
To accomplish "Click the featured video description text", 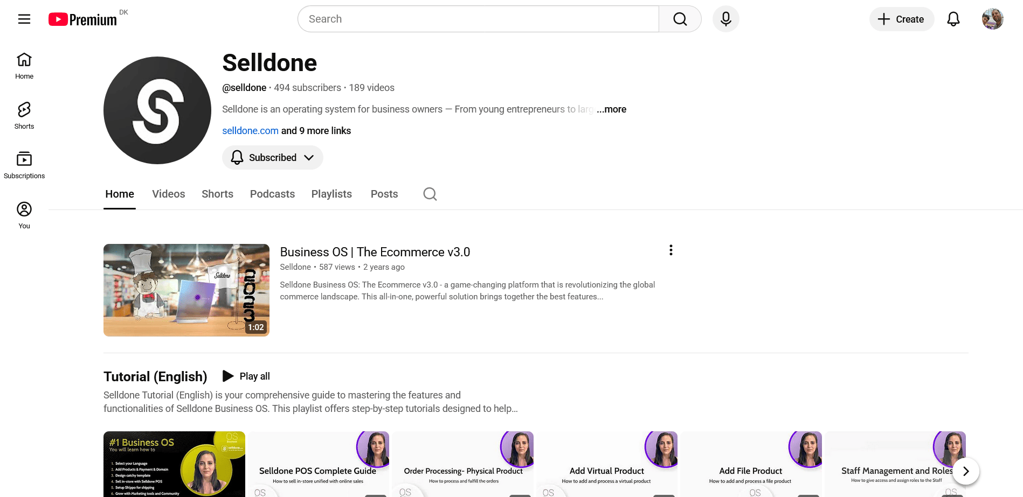I will [467, 291].
